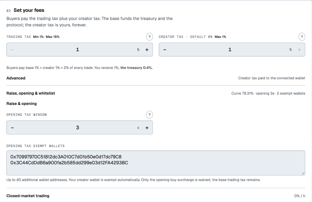312x202 pixels.
Task: Open Opening Tax Window help icon
Action: pyautogui.click(x=149, y=115)
